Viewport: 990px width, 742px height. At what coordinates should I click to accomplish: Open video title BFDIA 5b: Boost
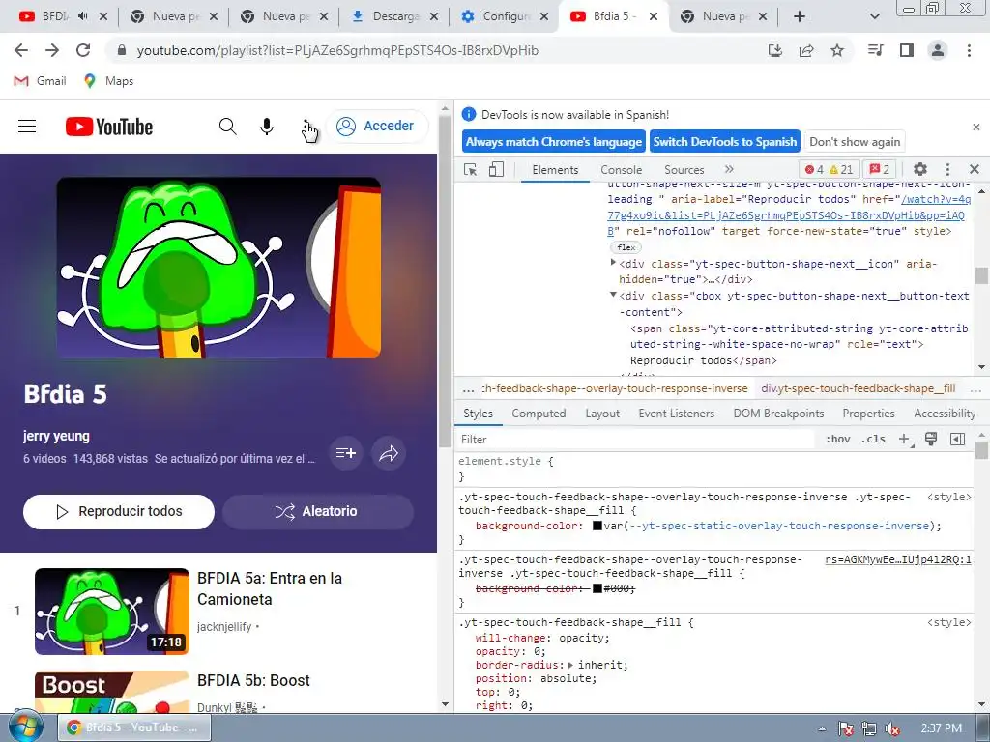click(254, 680)
